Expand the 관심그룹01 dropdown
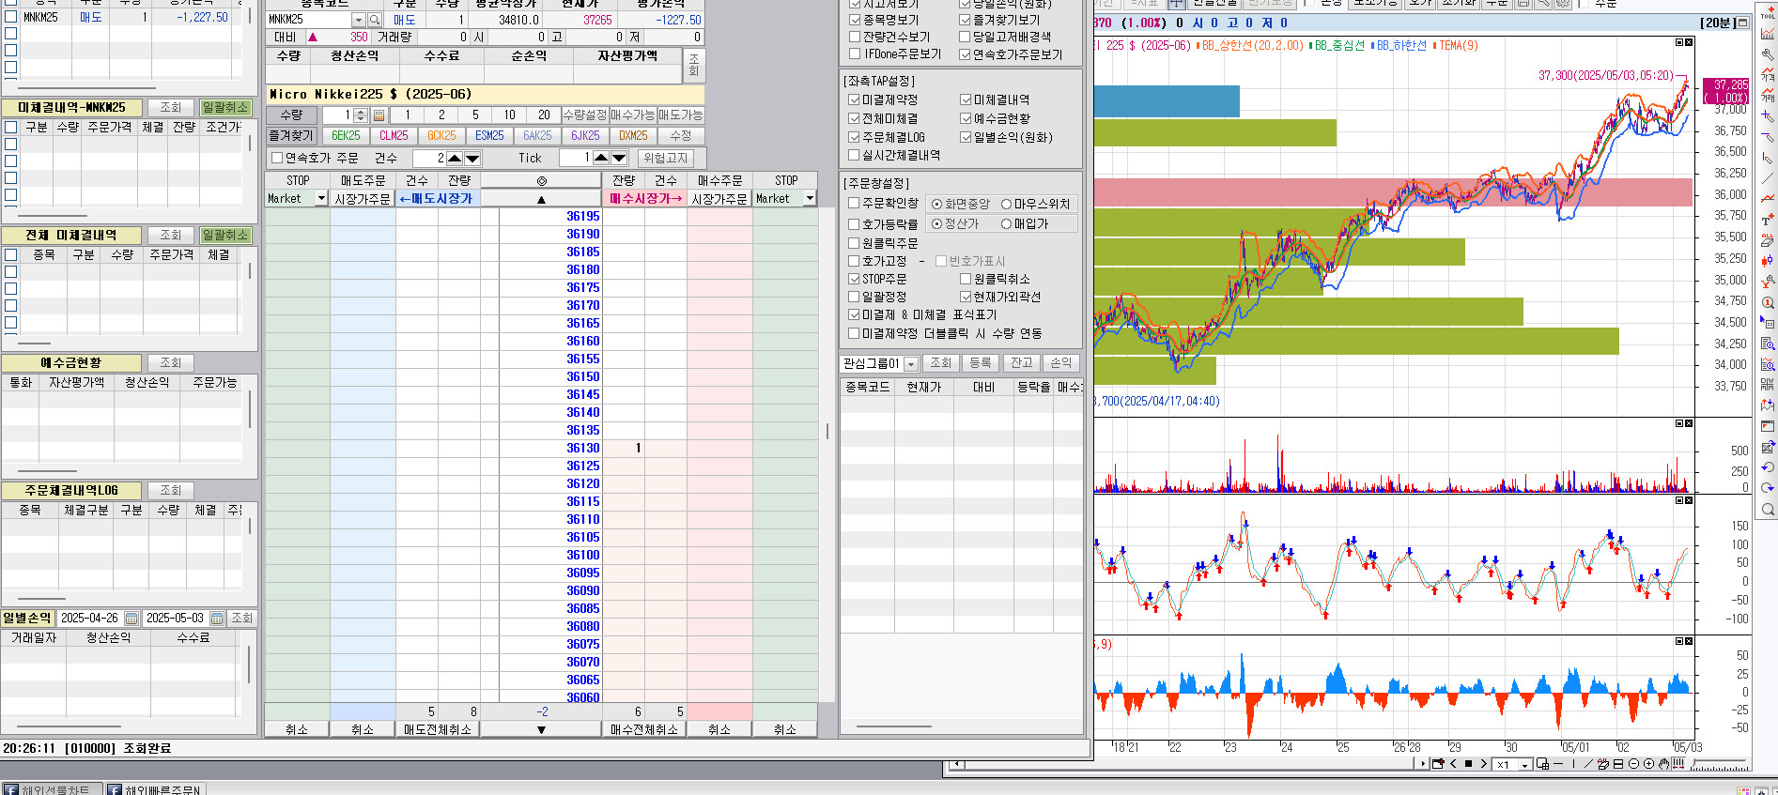The image size is (1778, 795). pos(910,364)
